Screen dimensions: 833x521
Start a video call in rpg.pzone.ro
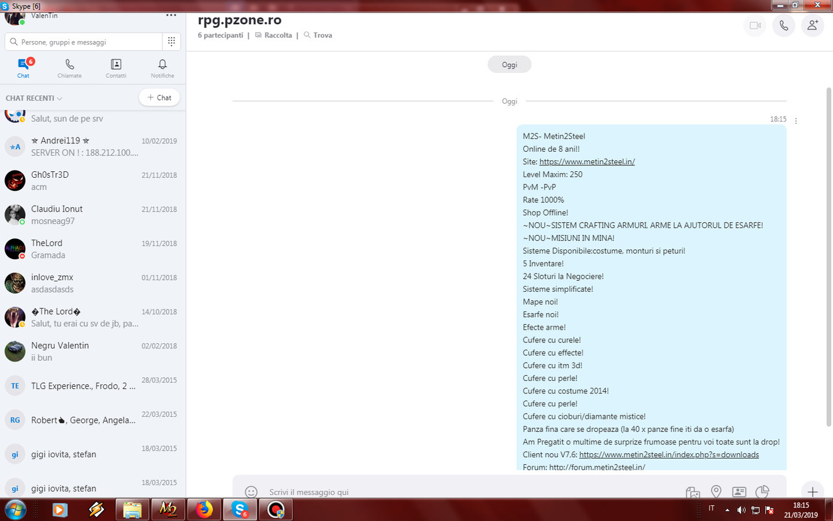[x=755, y=25]
